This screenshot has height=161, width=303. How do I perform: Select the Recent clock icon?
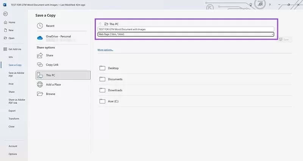click(40, 26)
